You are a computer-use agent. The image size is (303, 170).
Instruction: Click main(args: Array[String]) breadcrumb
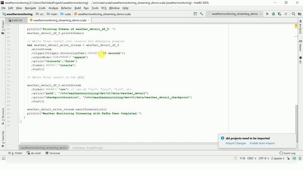click(x=87, y=148)
